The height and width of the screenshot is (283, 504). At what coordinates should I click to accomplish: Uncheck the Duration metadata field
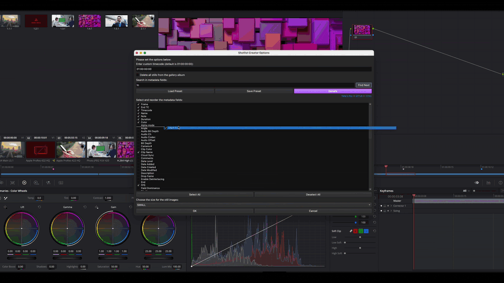[x=139, y=119]
